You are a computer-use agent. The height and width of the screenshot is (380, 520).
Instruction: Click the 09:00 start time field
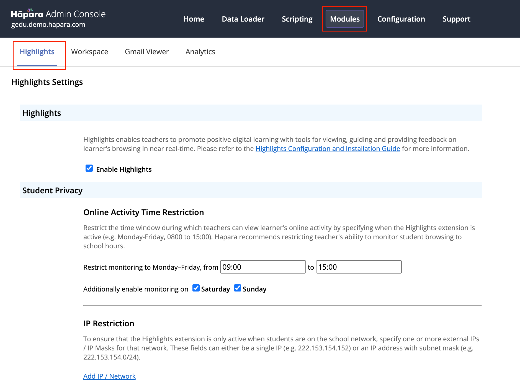(x=262, y=267)
